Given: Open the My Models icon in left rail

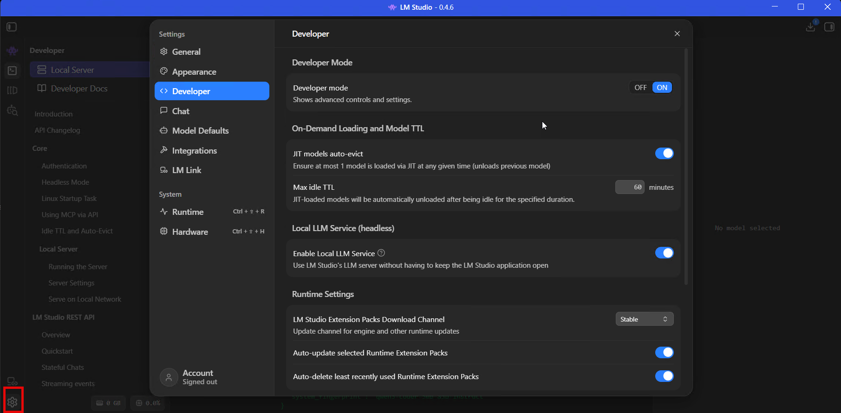Looking at the screenshot, I should 13,90.
